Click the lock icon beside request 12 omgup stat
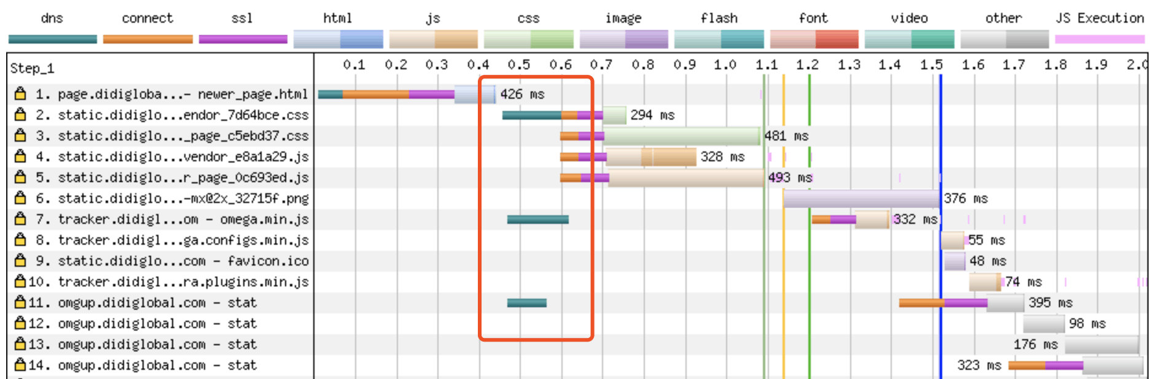This screenshot has height=379, width=1167. pos(20,323)
